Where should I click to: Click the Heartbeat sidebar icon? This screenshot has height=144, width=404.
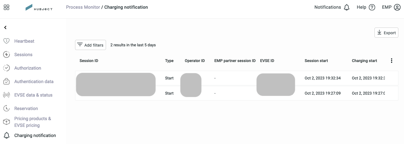(x=6, y=41)
